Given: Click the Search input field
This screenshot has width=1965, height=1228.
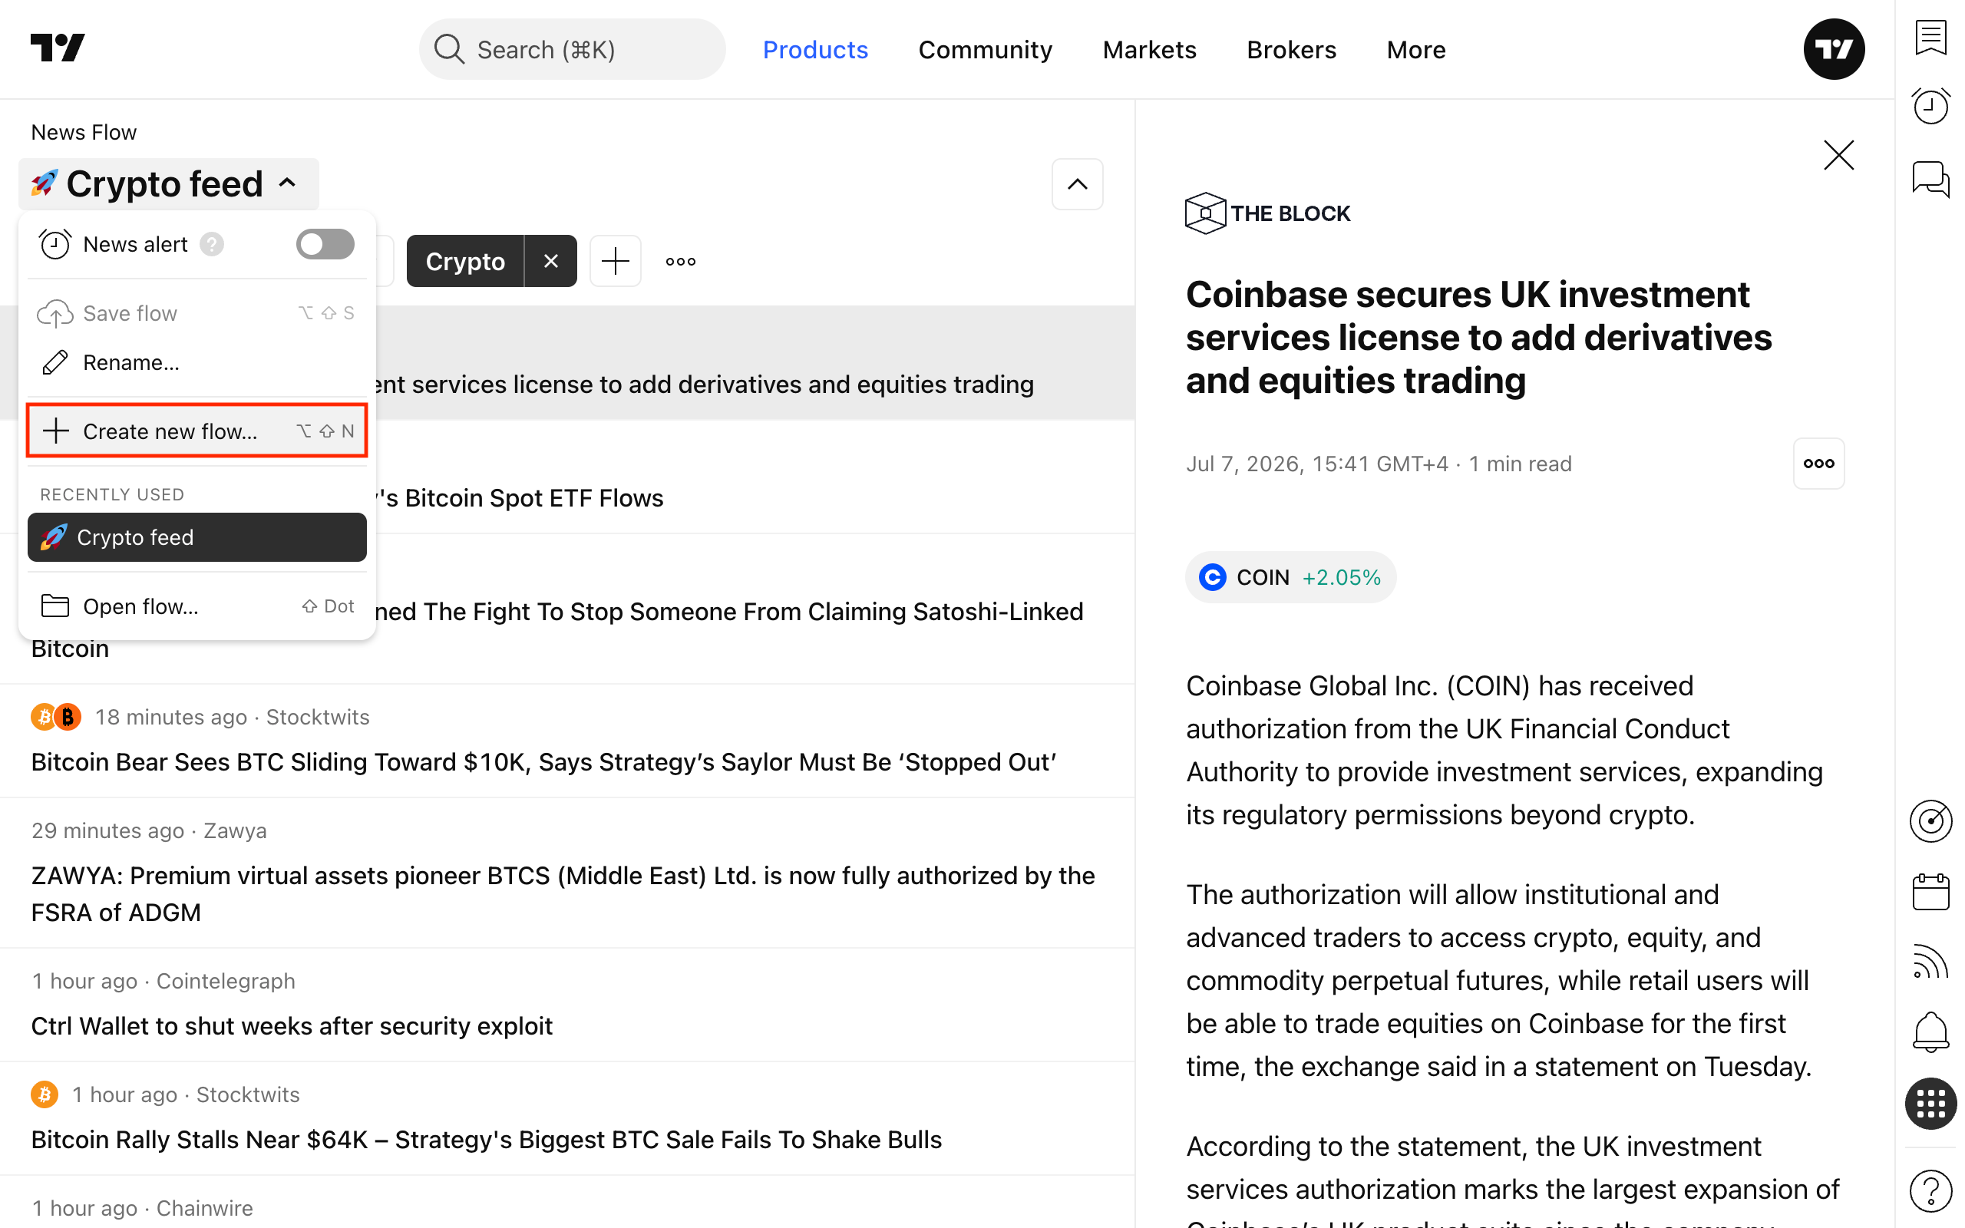Looking at the screenshot, I should point(572,50).
